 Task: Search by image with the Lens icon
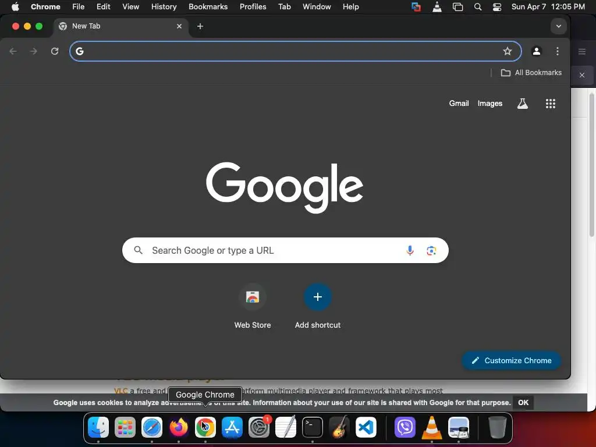(431, 250)
